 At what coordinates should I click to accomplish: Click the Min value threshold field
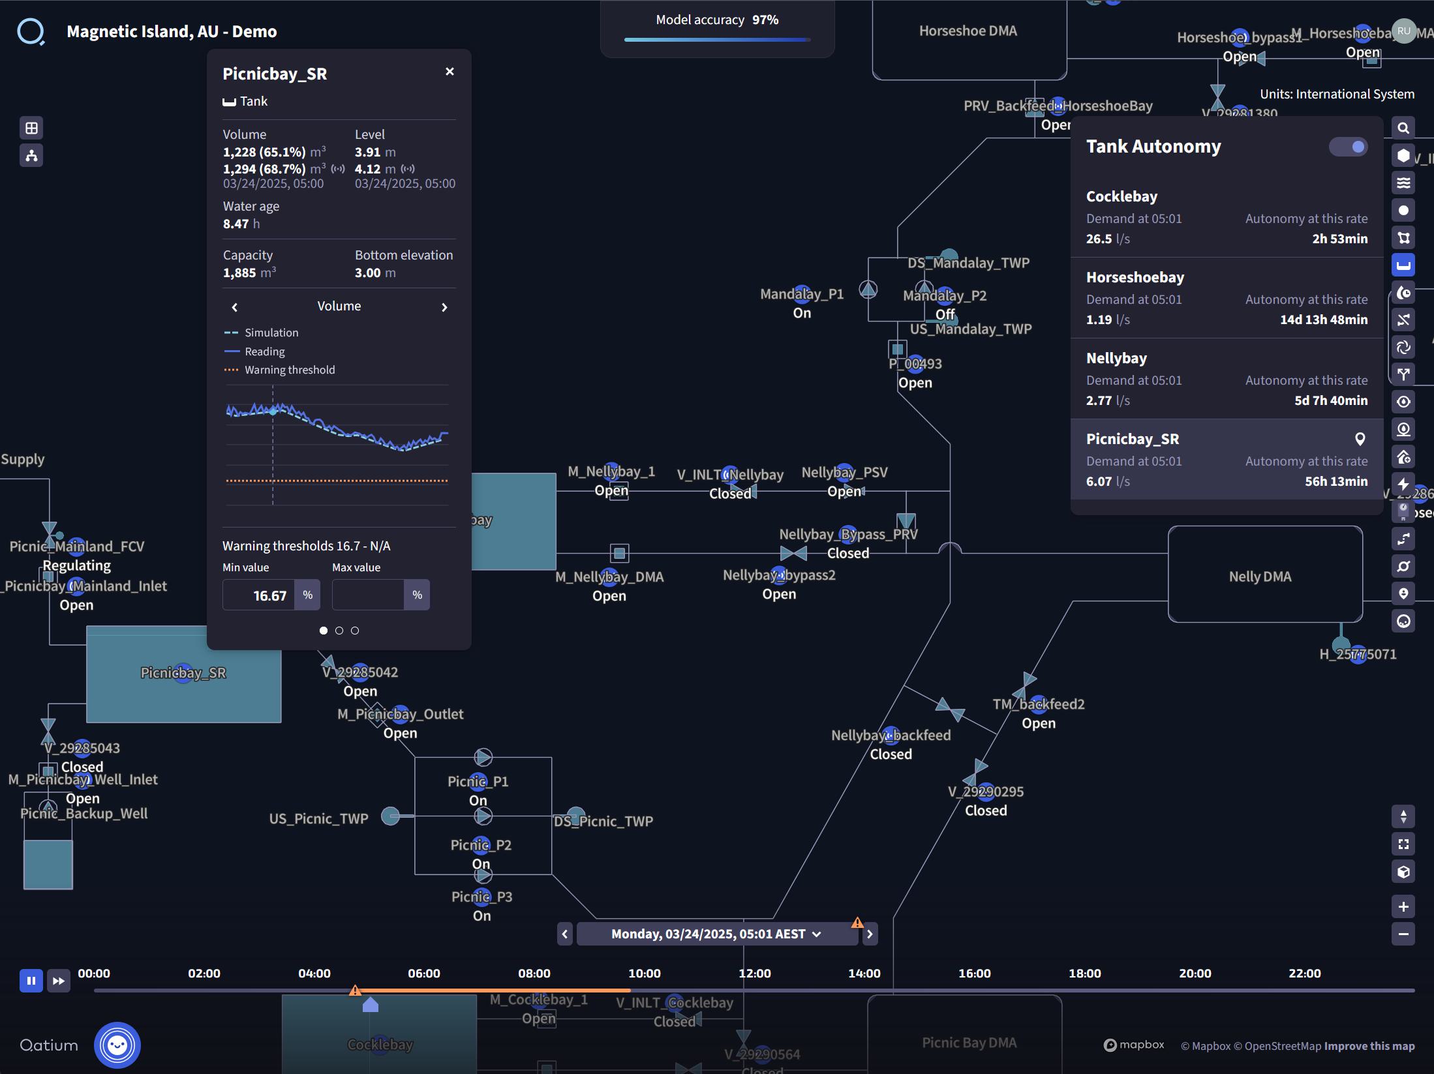click(x=259, y=595)
